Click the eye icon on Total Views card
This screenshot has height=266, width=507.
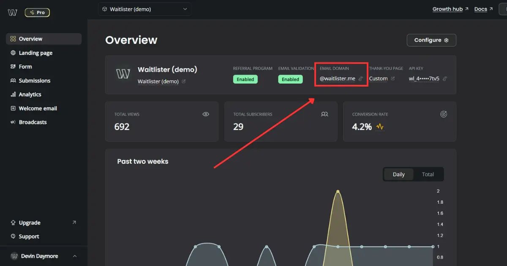[x=206, y=114]
